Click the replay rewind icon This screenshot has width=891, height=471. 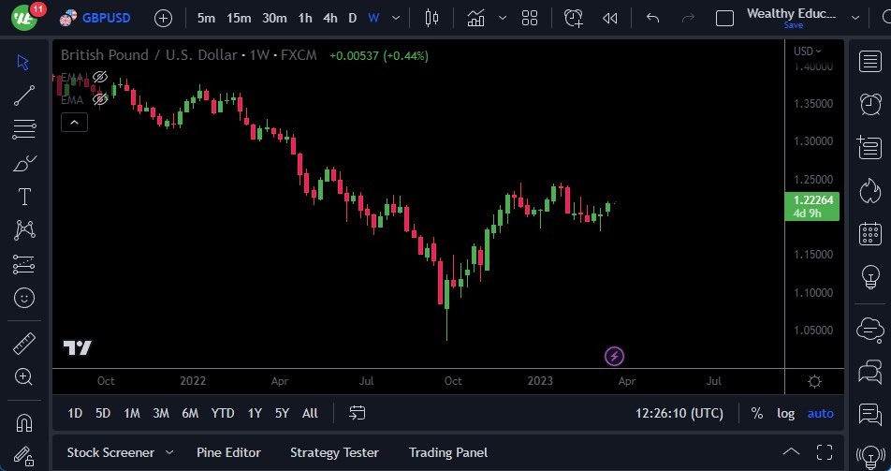[x=610, y=18]
